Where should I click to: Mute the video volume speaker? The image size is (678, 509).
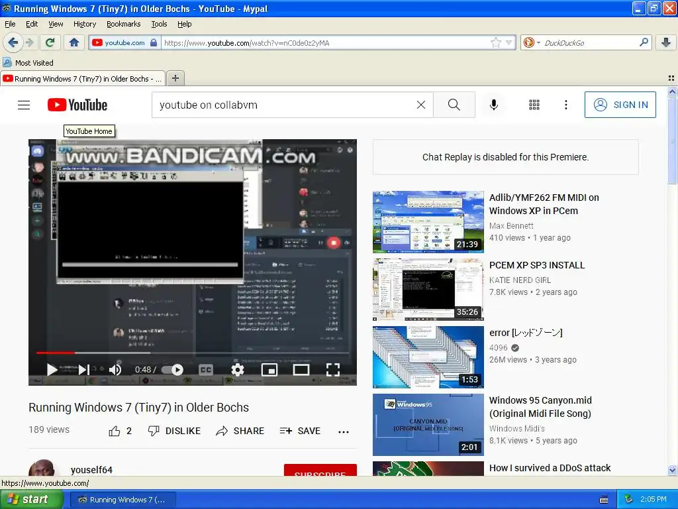(115, 370)
